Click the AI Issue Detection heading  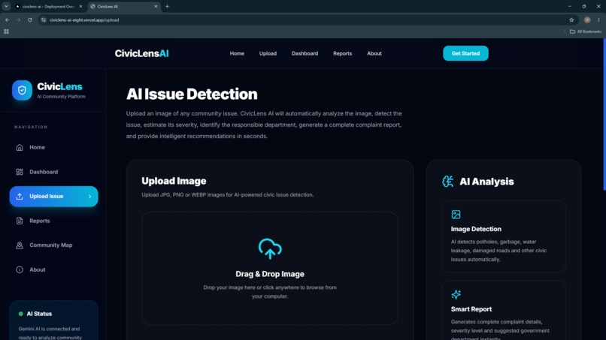click(192, 94)
